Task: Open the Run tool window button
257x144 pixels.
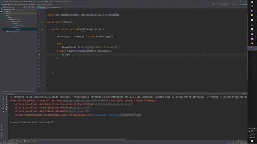Action: [x=5, y=141]
